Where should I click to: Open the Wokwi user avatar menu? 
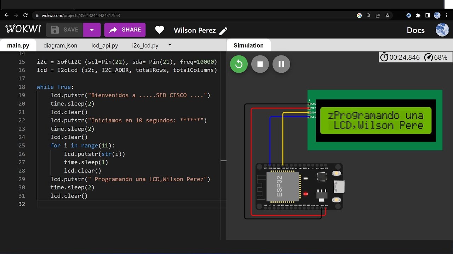(442, 30)
